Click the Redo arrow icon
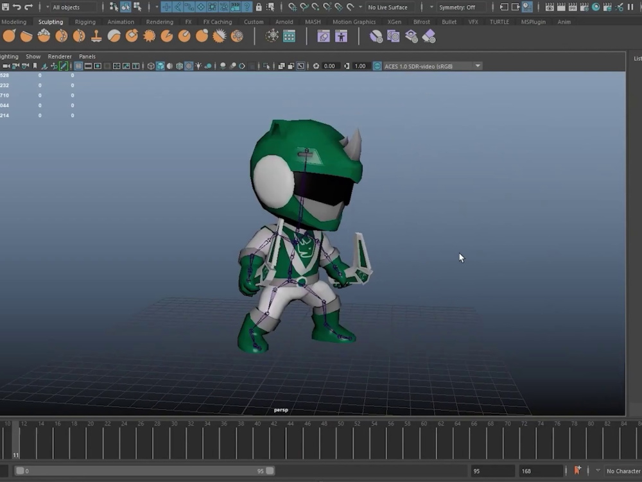Screen dimensions: 642x482 pos(29,6)
